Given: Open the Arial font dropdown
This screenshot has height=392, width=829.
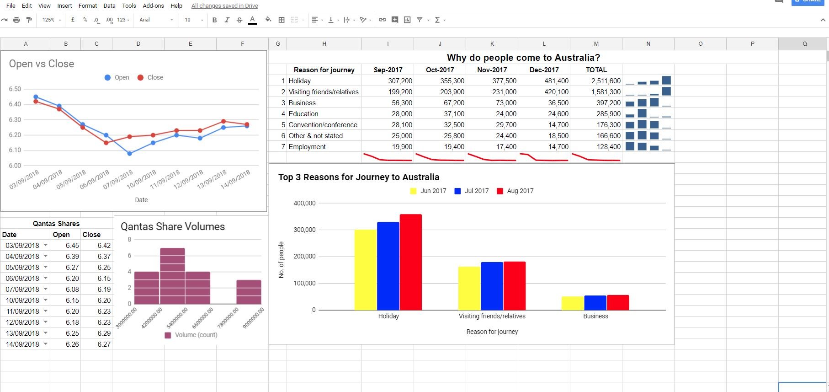Looking at the screenshot, I should tap(156, 20).
